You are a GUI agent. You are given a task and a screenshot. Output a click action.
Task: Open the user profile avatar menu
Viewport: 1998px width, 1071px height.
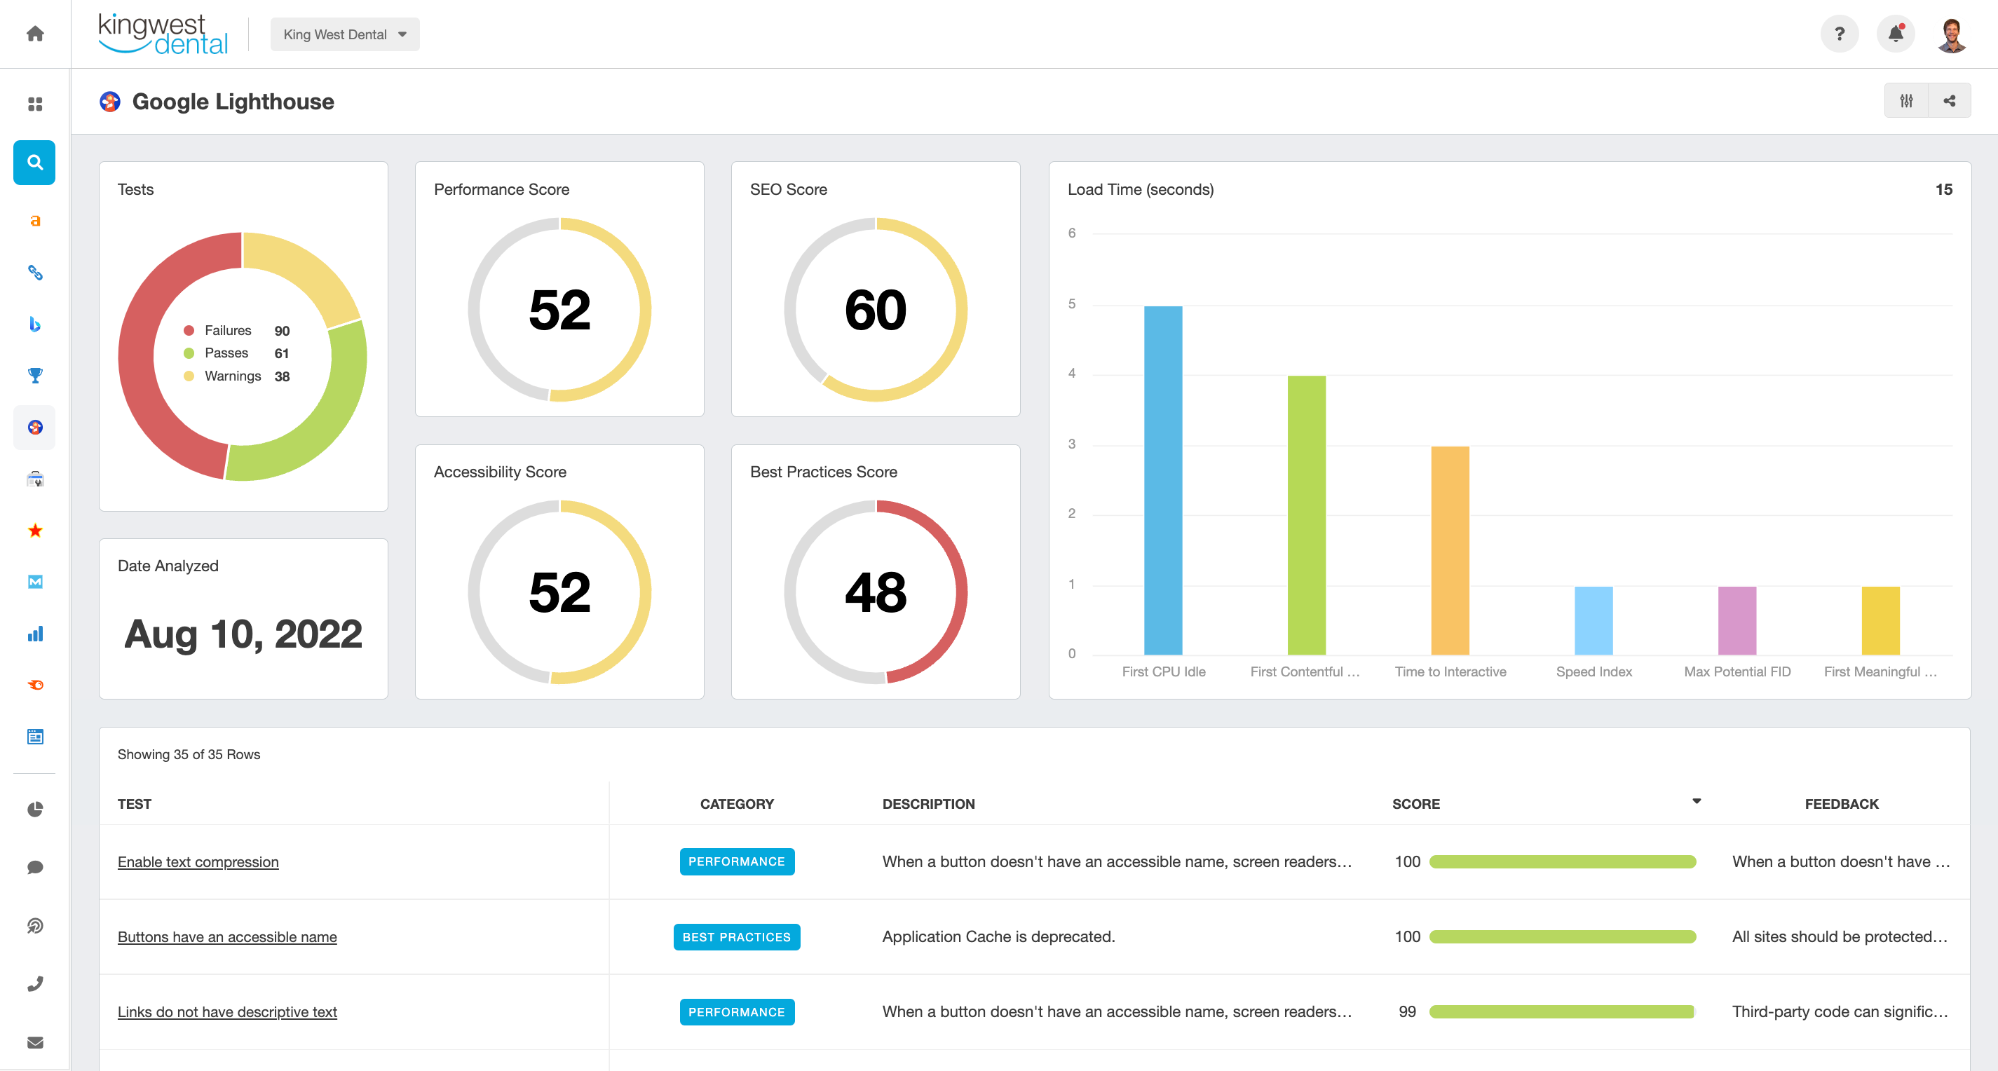pos(1952,34)
